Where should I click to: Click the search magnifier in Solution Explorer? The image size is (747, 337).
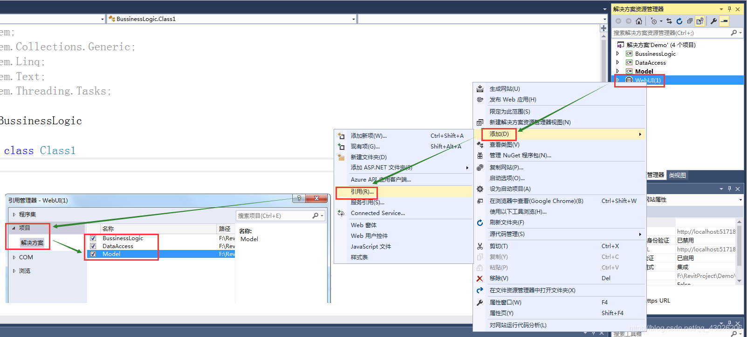click(734, 33)
